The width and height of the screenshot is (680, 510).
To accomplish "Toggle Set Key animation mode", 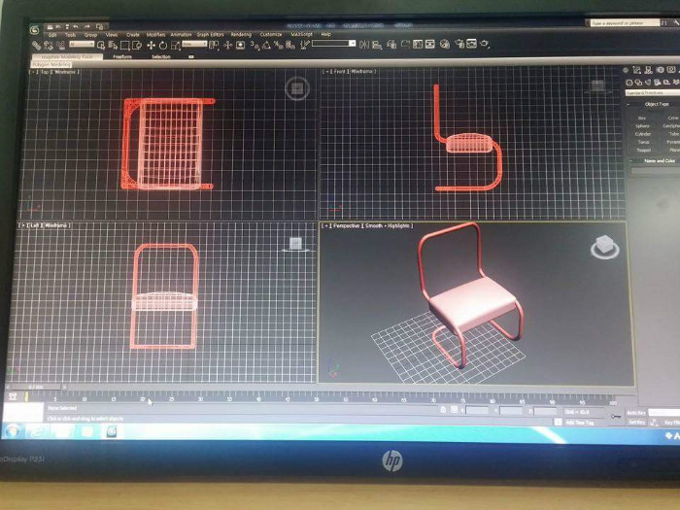I will pyautogui.click(x=636, y=423).
